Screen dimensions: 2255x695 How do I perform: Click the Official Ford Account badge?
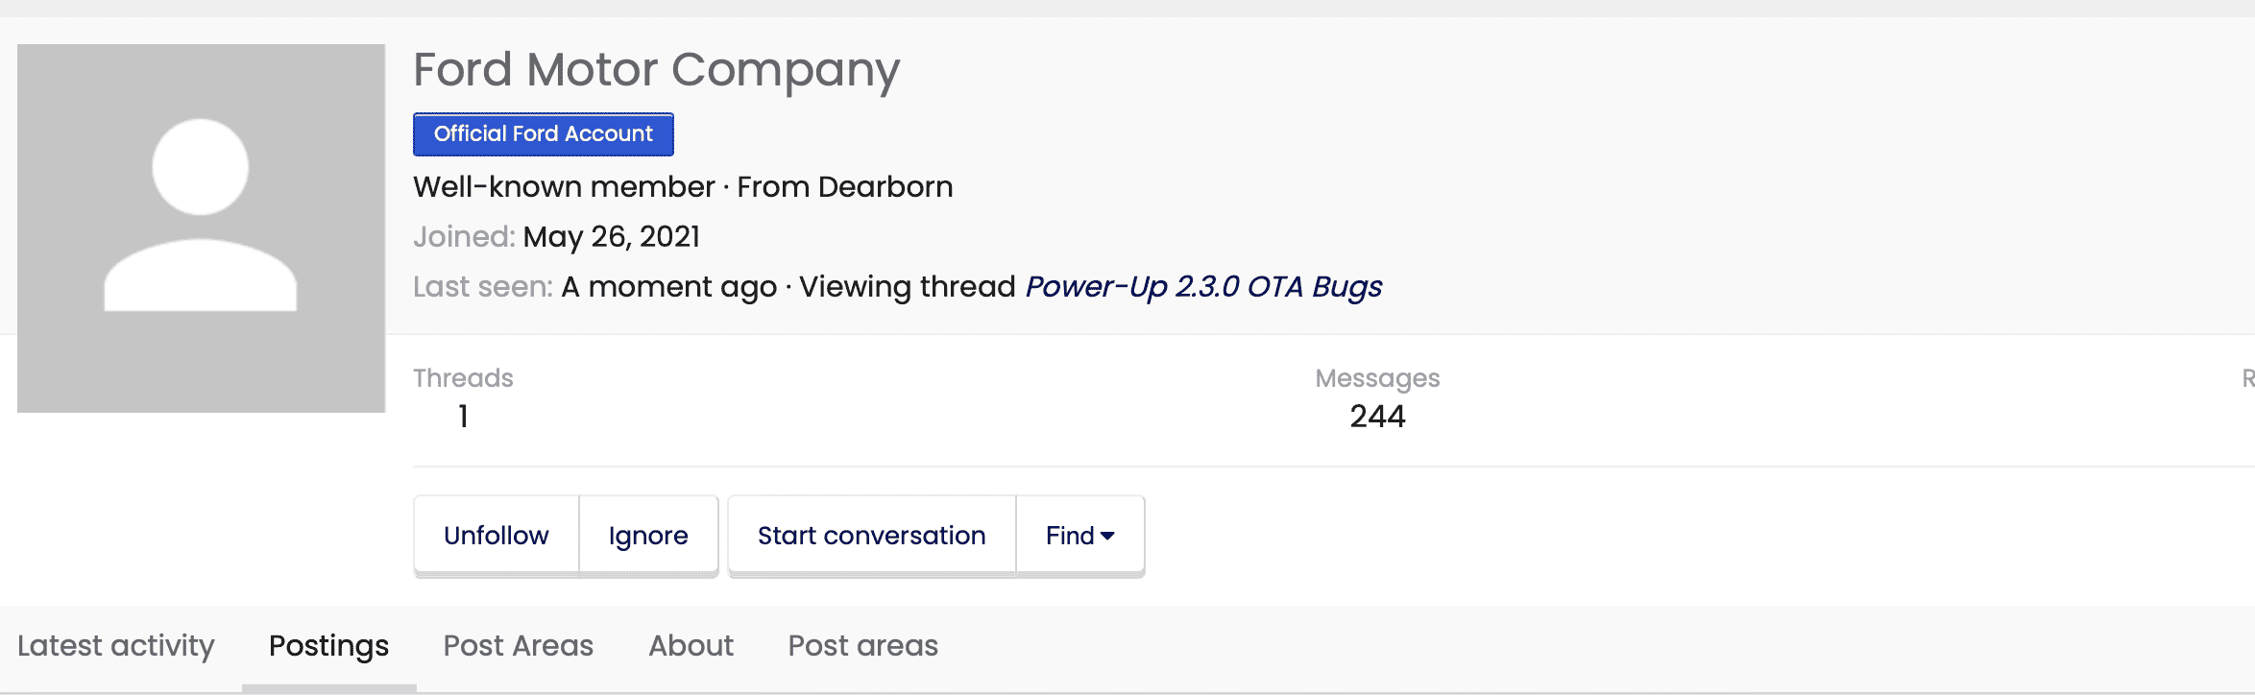[x=543, y=134]
